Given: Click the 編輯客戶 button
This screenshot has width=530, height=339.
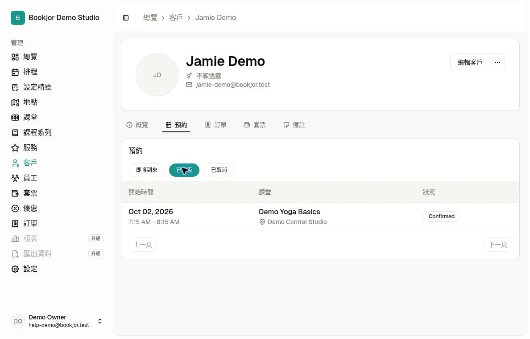Looking at the screenshot, I should tap(470, 62).
